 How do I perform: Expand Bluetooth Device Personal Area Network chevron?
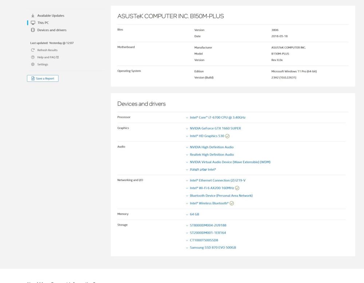pos(187,196)
